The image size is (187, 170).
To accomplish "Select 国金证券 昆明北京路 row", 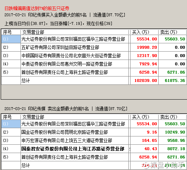I will click(x=94, y=132).
